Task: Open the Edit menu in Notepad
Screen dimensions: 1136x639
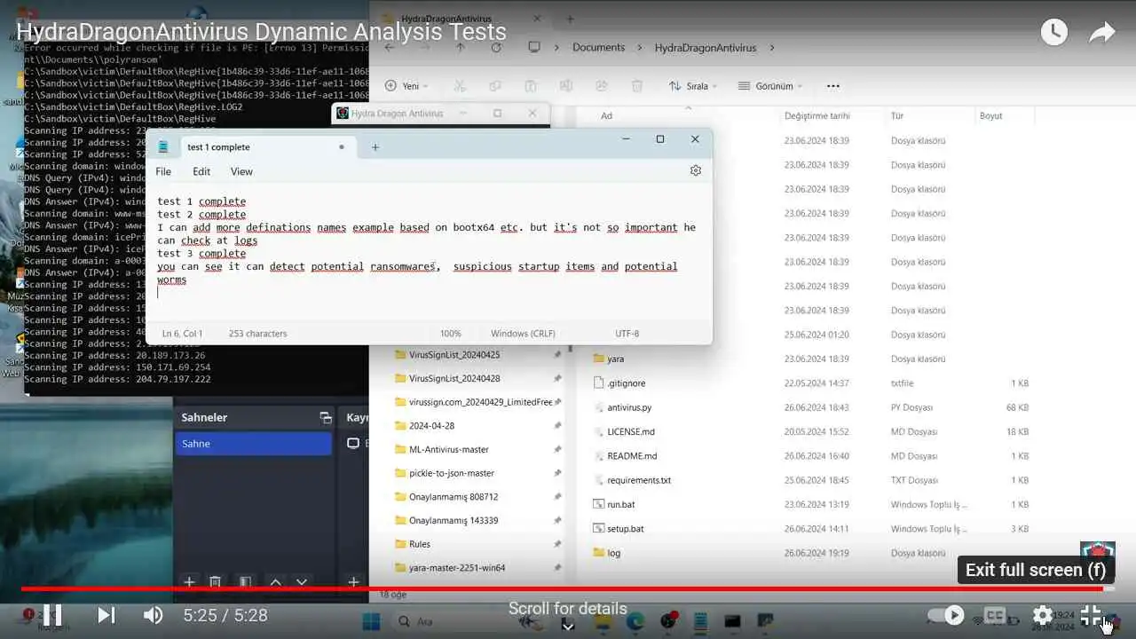Action: pyautogui.click(x=201, y=171)
